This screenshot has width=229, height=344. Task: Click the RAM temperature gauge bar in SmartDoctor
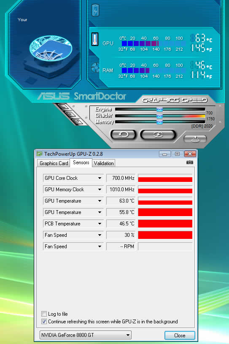pos(154,70)
